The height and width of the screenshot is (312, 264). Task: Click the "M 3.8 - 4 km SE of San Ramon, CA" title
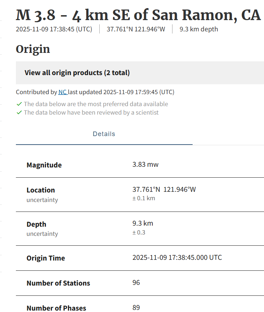click(138, 15)
